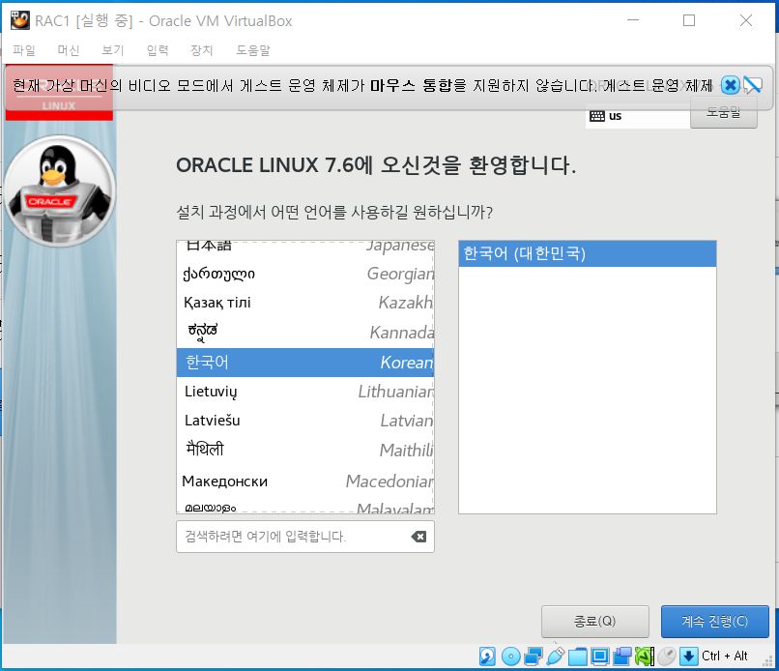
Task: Select Kannada in the language list
Action: 305,332
